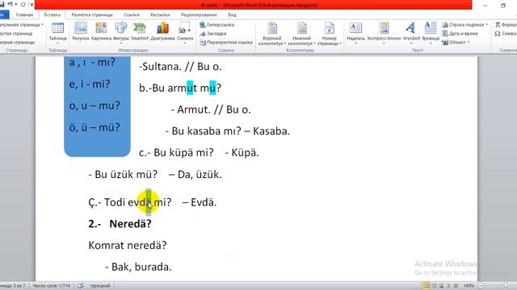Open the Customize Quick Access Toolbar arrow
Image resolution: width=517 pixels, height=290 pixels.
coord(32,4)
